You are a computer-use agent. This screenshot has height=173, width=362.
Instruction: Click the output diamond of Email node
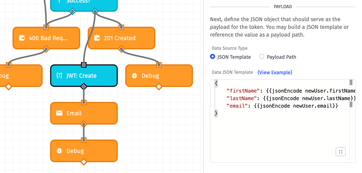pos(84,124)
